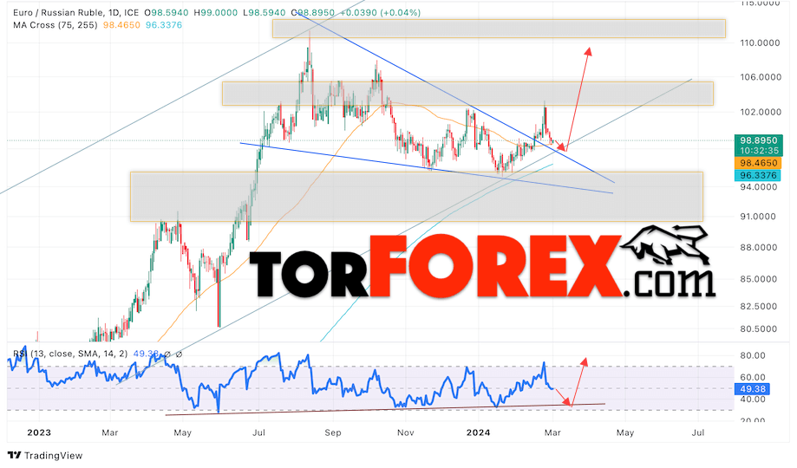
Task: Click the 80.5000 price axis level
Action: tap(758, 328)
